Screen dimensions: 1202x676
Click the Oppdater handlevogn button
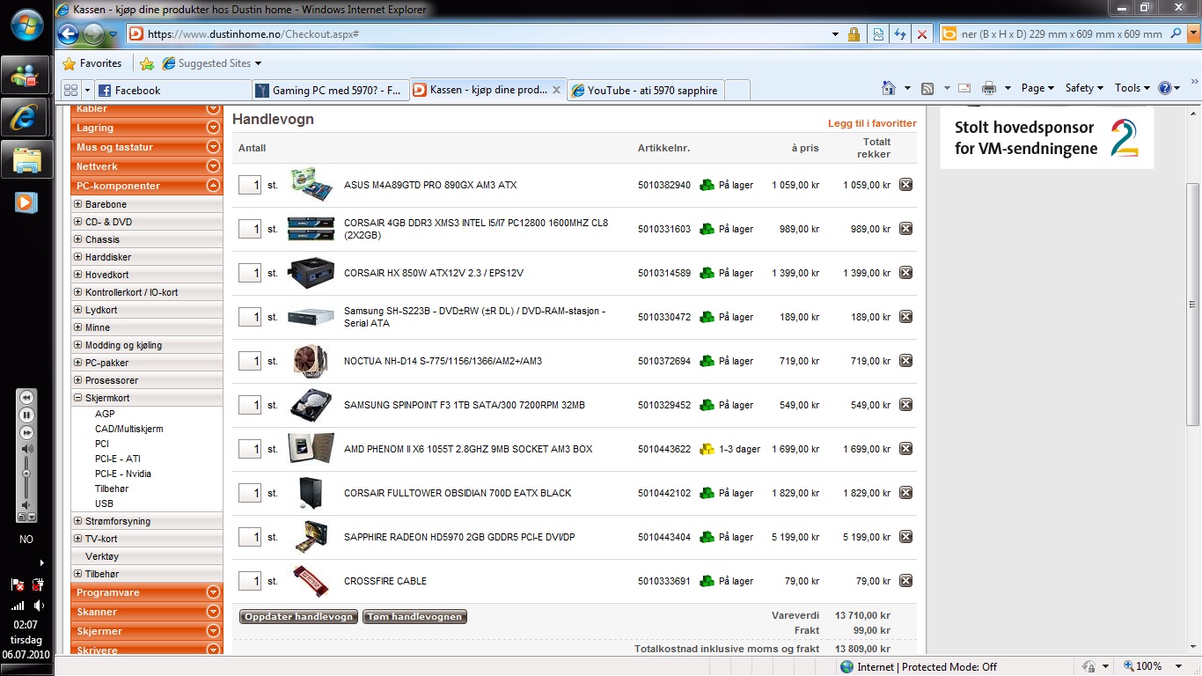[299, 617]
